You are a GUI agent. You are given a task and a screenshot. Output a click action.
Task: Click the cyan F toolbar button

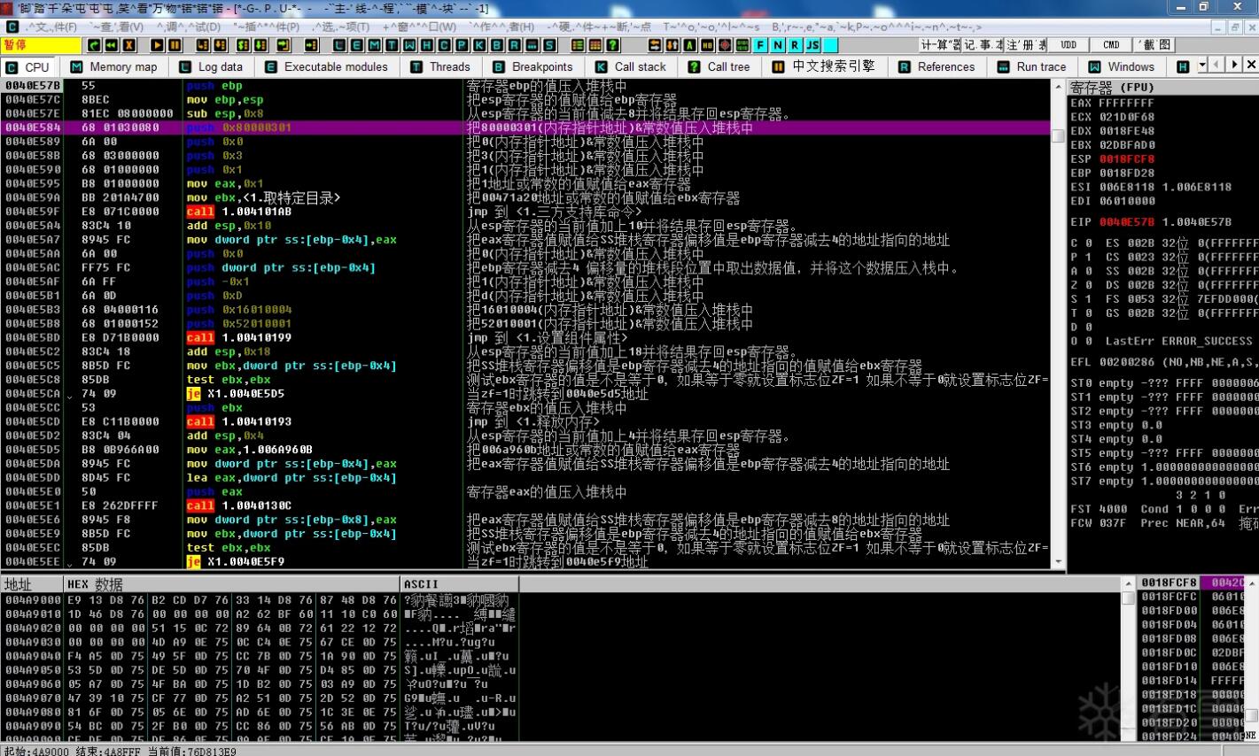(760, 45)
